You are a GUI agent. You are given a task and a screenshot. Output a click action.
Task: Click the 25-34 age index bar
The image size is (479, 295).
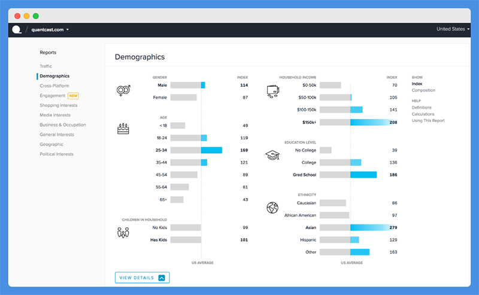(196, 150)
